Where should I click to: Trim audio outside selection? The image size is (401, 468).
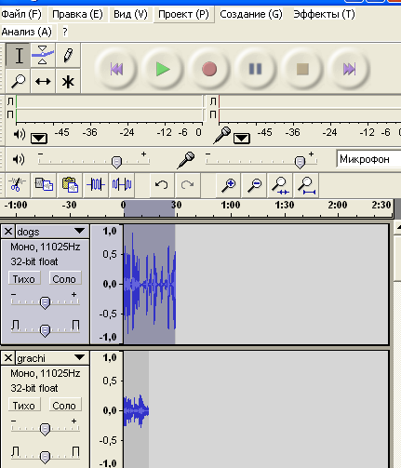point(96,185)
